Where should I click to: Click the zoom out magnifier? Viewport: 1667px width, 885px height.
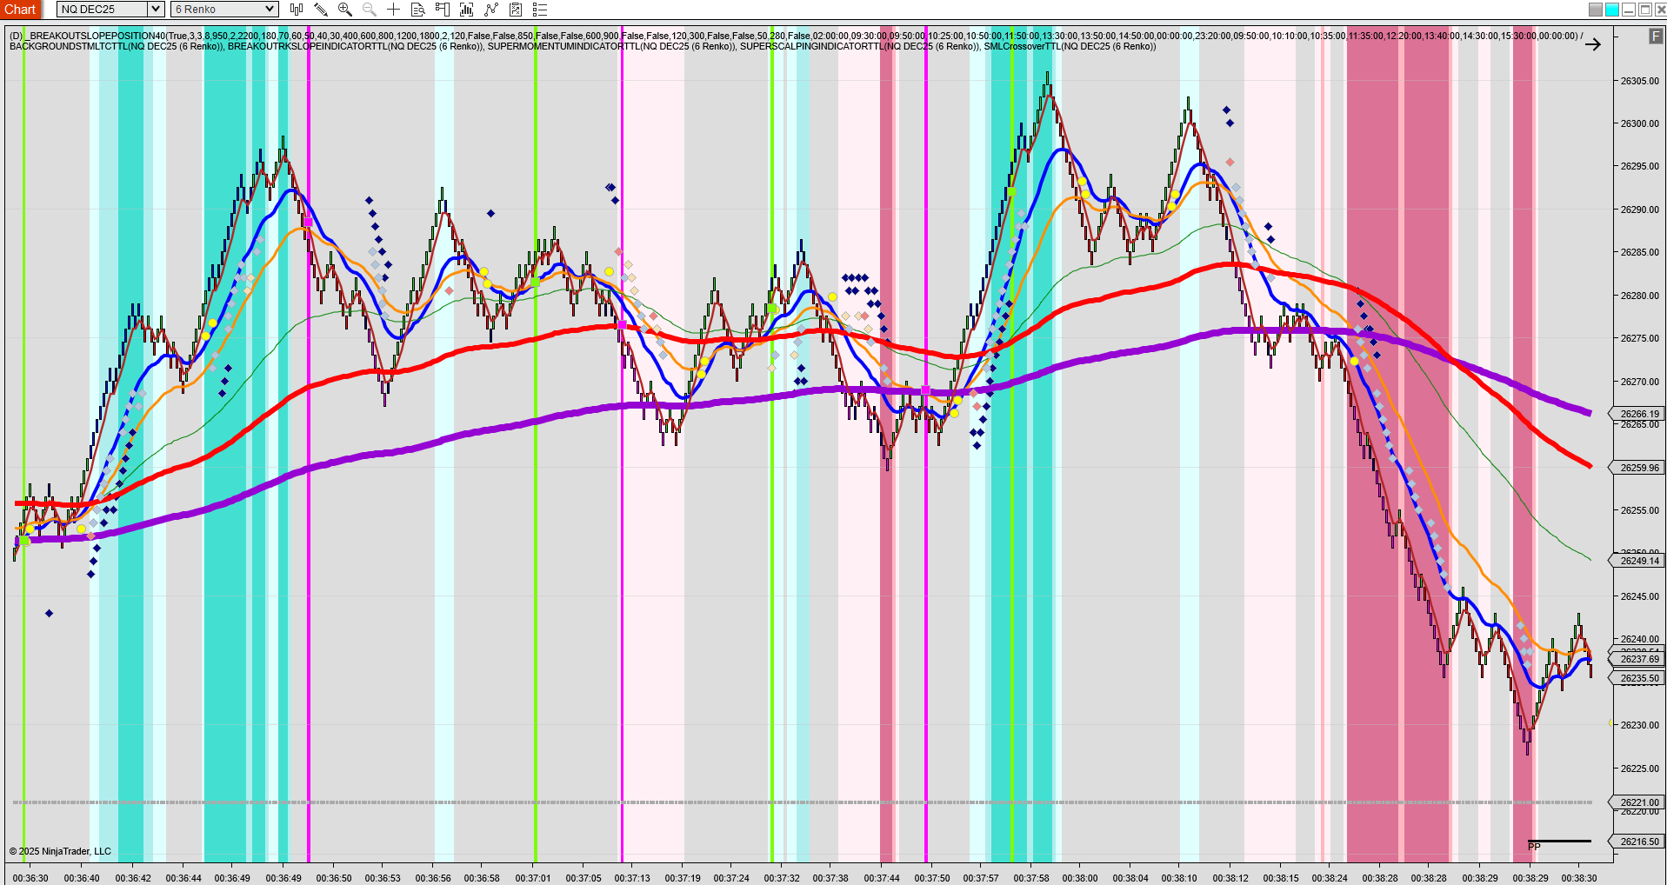coord(370,10)
